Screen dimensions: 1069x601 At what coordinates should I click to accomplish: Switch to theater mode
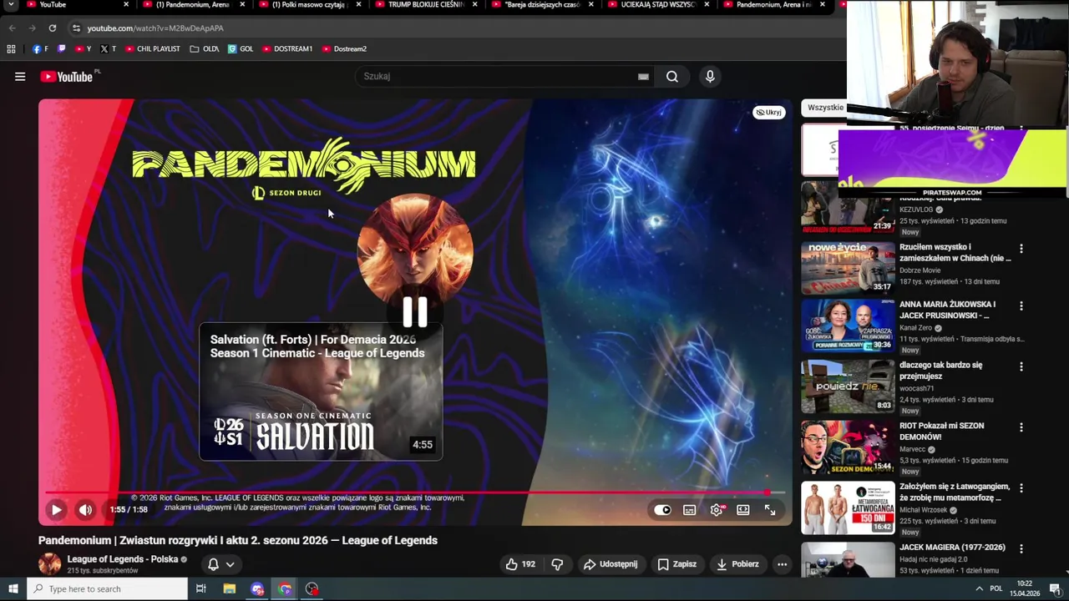(x=743, y=510)
